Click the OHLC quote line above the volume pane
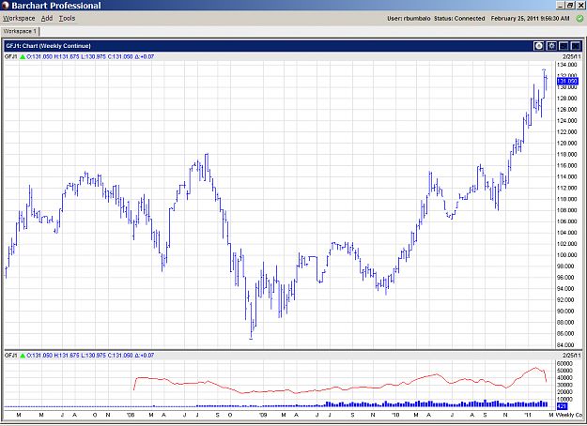 90,356
